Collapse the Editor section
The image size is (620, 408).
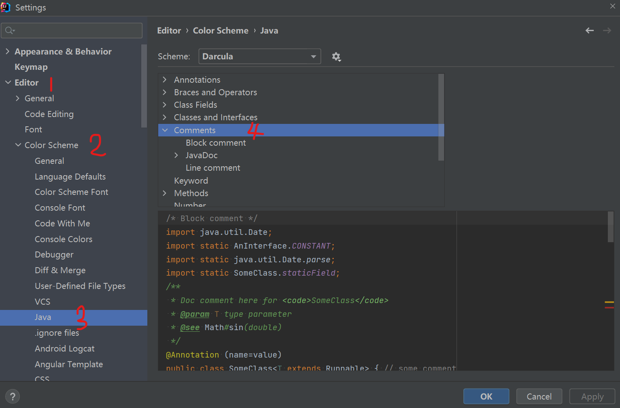(x=8, y=82)
